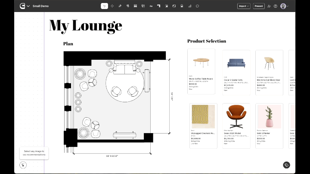Open the Import dropdown
310x174 pixels.
click(243, 6)
